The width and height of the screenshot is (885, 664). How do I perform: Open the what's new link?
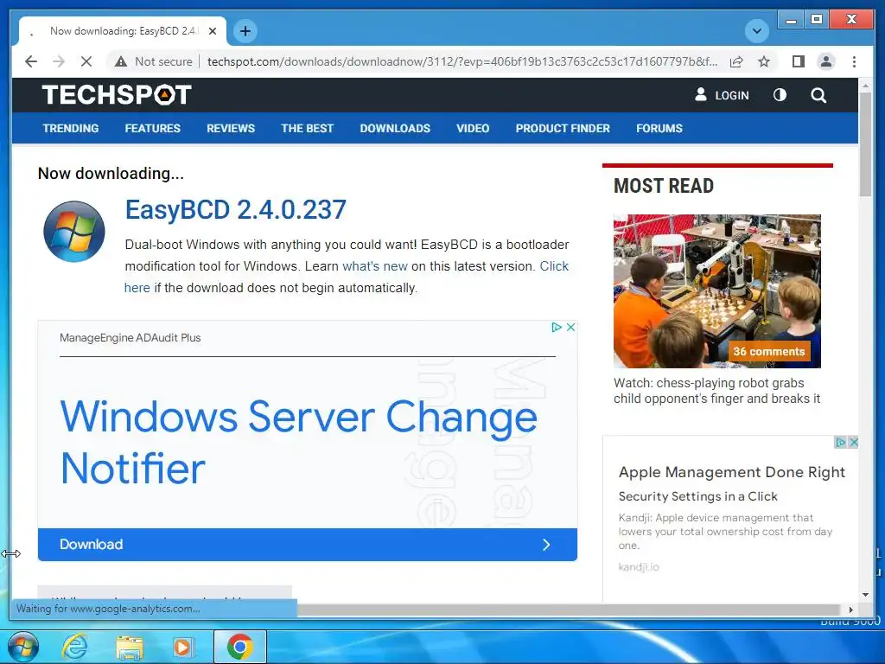375,266
